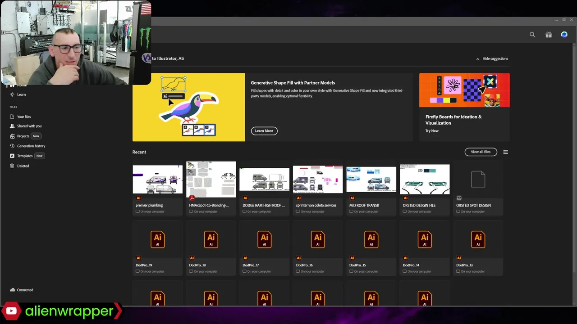Click 'Firefly Boards for Ideation & Visualization' title

[x=453, y=120]
